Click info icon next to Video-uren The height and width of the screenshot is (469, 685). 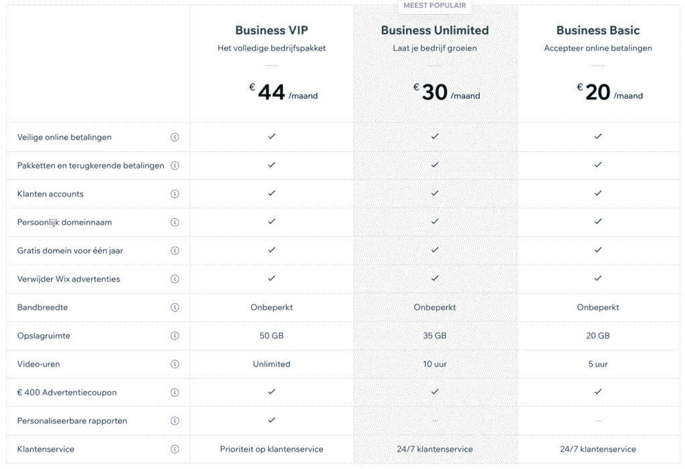[x=175, y=364]
